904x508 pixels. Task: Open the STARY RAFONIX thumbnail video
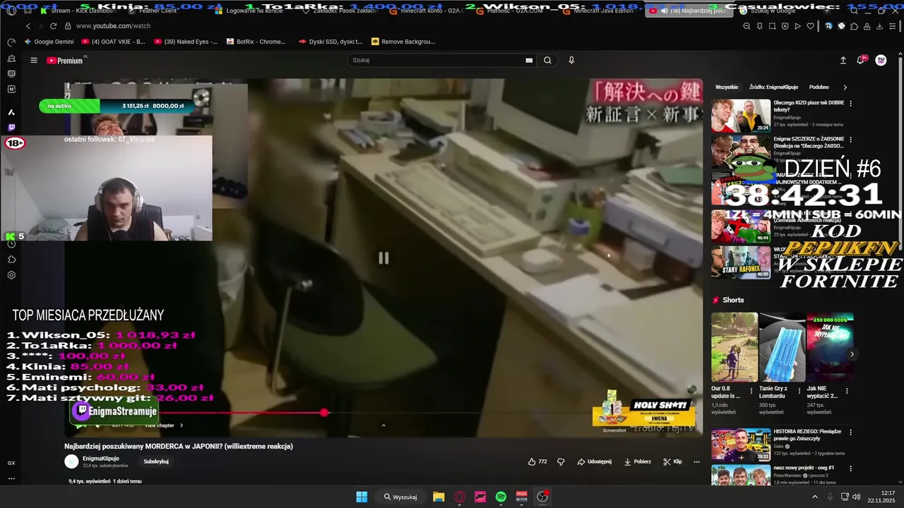[x=741, y=262]
